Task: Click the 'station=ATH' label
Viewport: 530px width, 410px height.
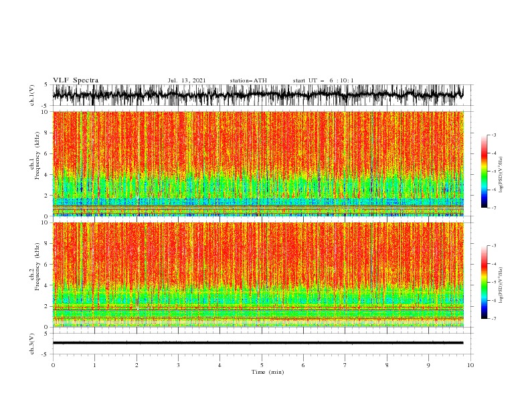Action: click(248, 80)
